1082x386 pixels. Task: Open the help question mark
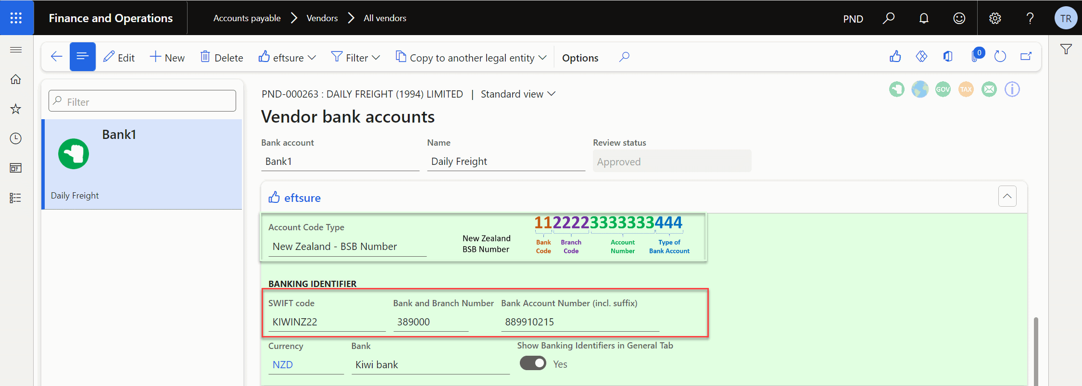pyautogui.click(x=1030, y=18)
